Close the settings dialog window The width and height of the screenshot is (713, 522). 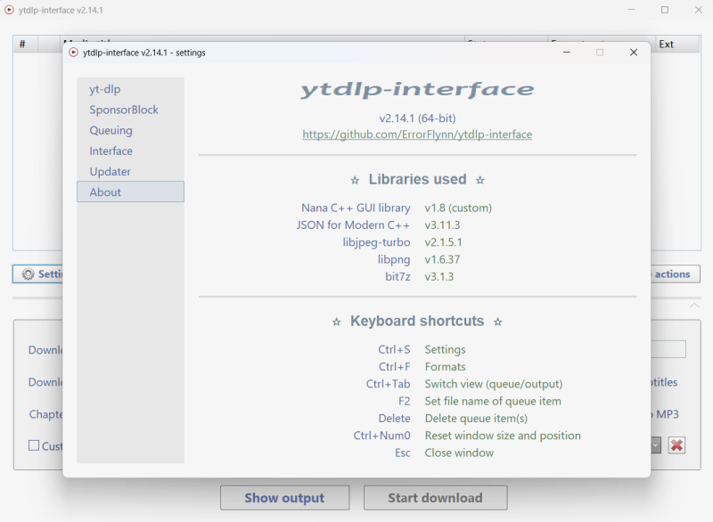coord(634,53)
